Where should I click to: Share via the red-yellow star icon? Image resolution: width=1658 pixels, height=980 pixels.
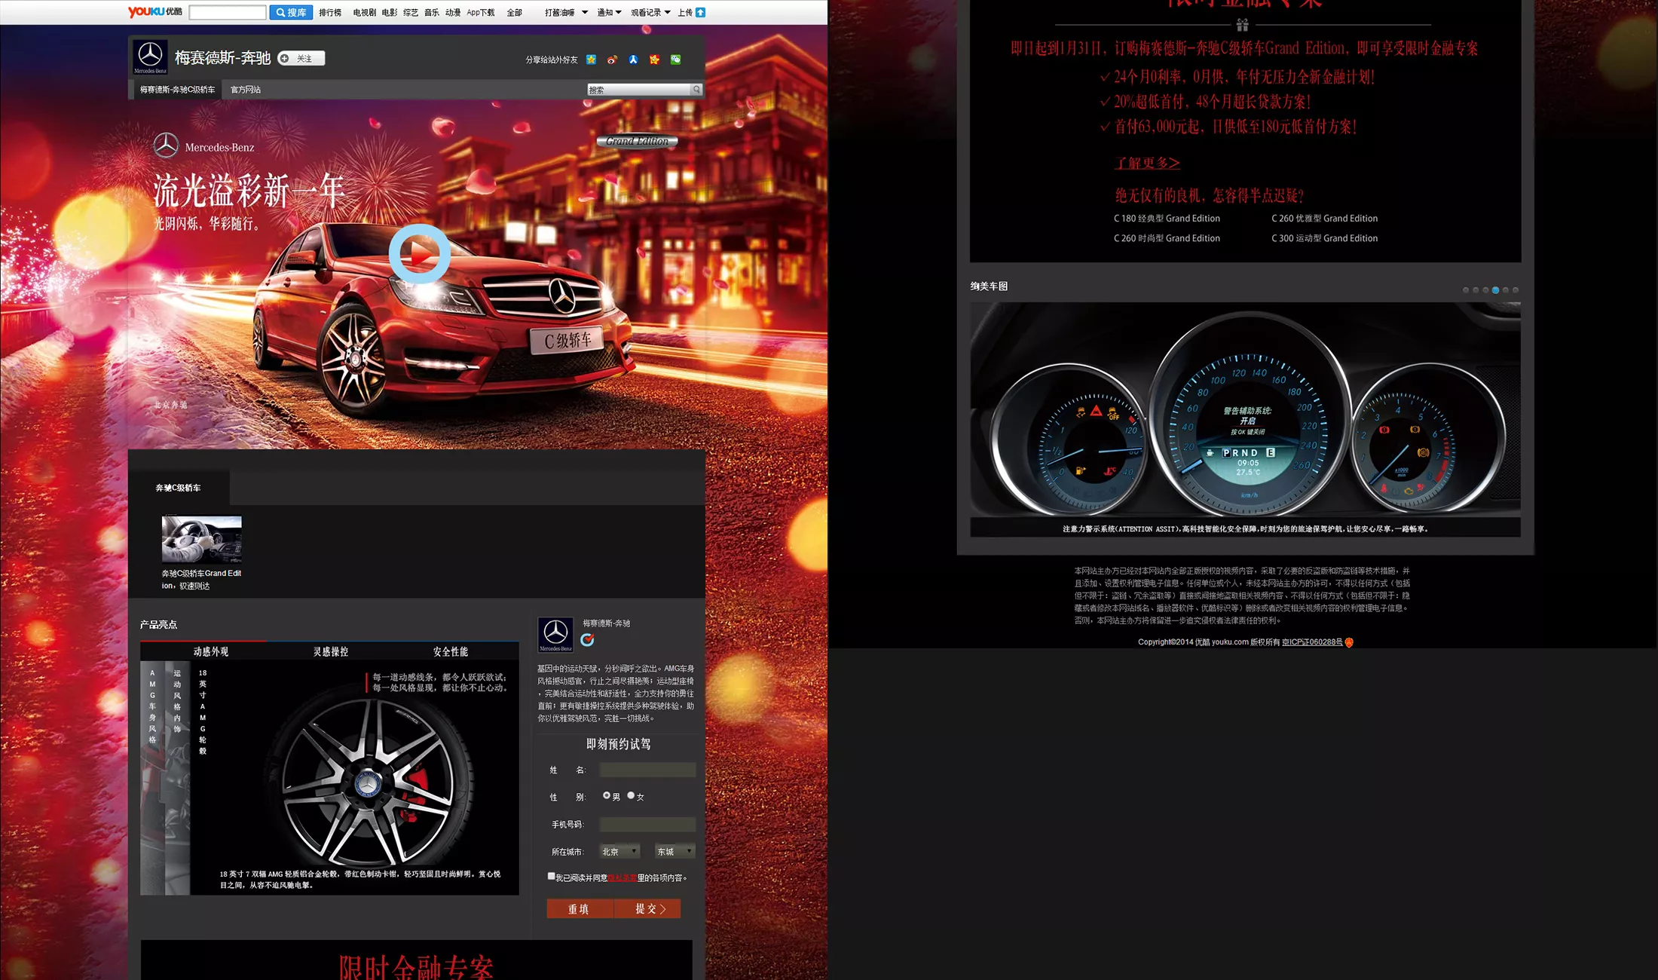[655, 60]
